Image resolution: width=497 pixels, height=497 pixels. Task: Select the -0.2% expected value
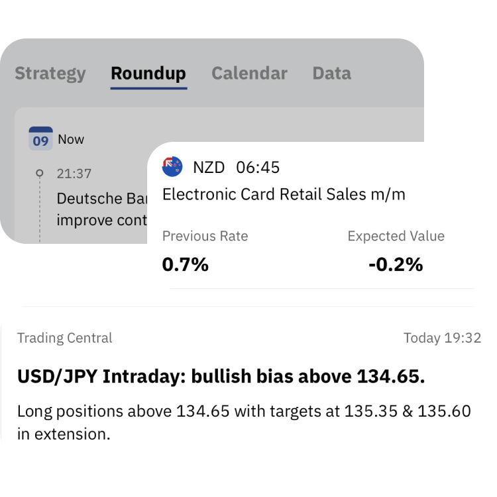[396, 264]
